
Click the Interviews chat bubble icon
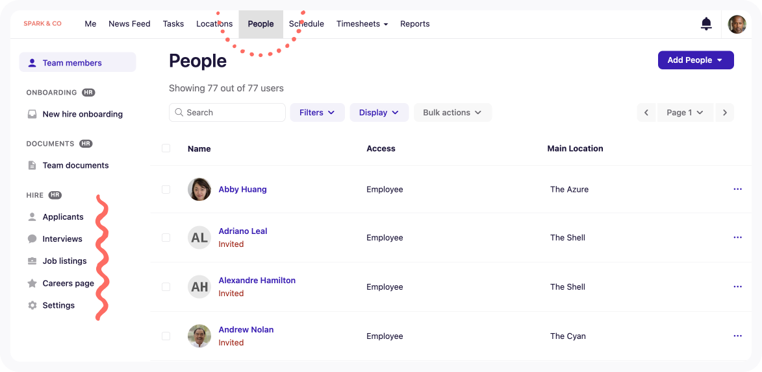pos(32,239)
